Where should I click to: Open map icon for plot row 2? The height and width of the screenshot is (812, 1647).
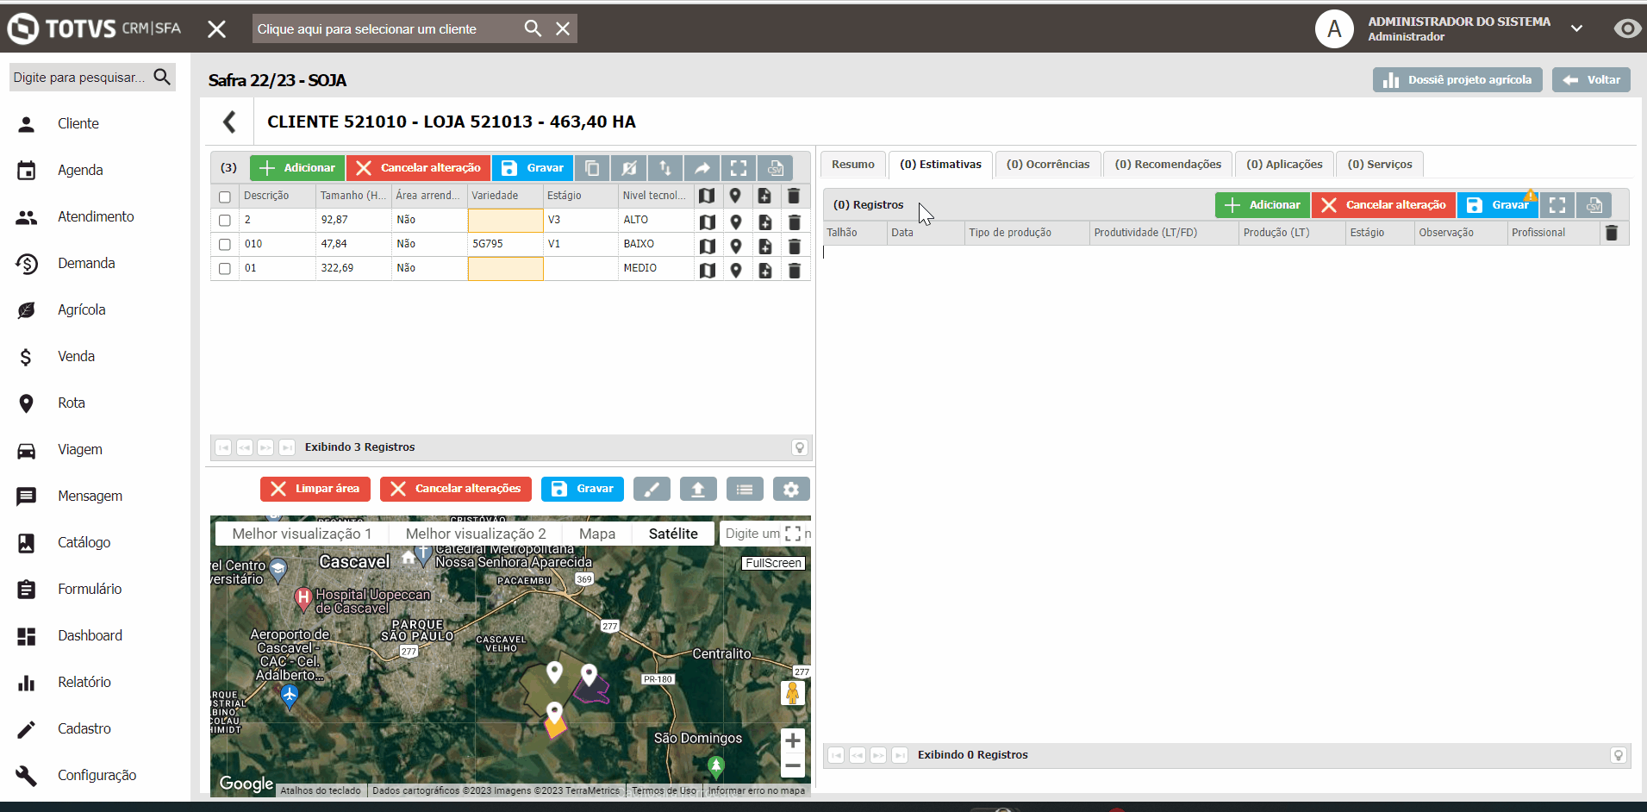tap(708, 221)
